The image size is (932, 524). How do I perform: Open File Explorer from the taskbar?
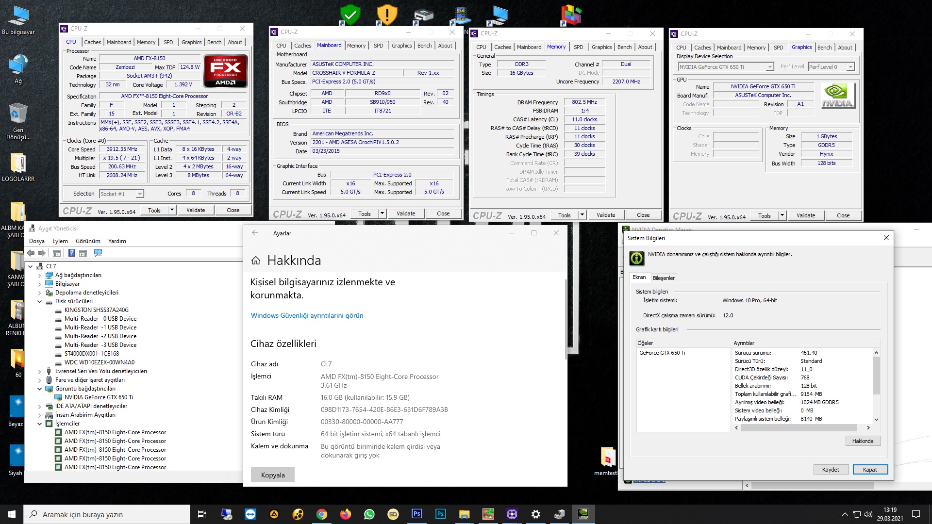(x=464, y=514)
